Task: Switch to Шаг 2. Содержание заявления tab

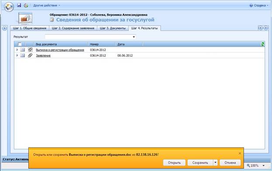Action: point(73,28)
